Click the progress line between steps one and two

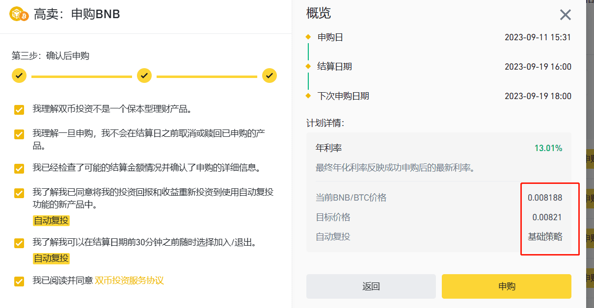[x=81, y=77]
